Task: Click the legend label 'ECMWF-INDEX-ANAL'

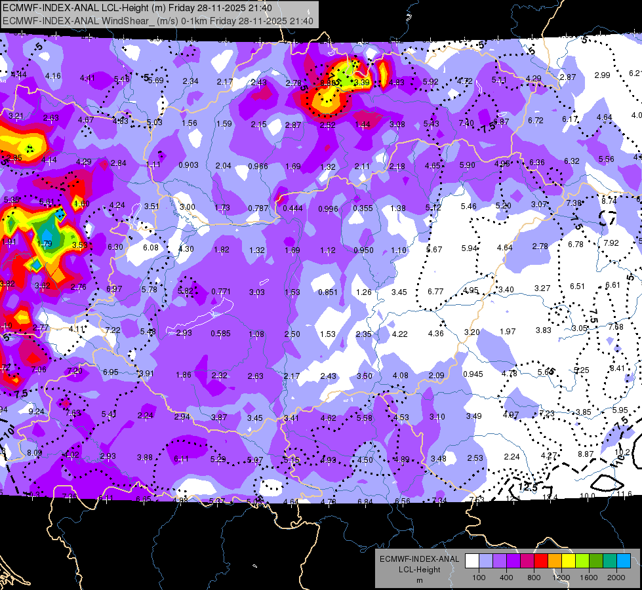Action: (x=419, y=559)
